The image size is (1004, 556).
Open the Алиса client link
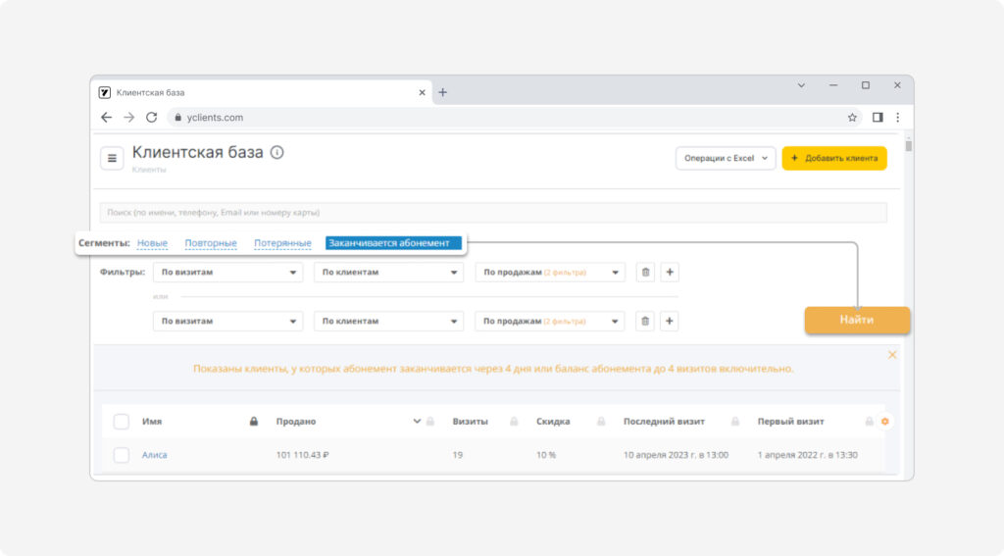[x=154, y=455]
